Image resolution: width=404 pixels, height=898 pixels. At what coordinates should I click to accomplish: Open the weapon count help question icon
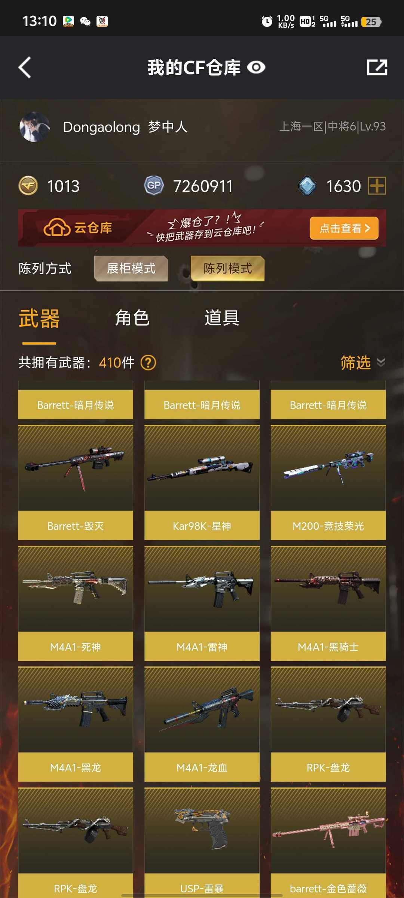click(x=148, y=363)
